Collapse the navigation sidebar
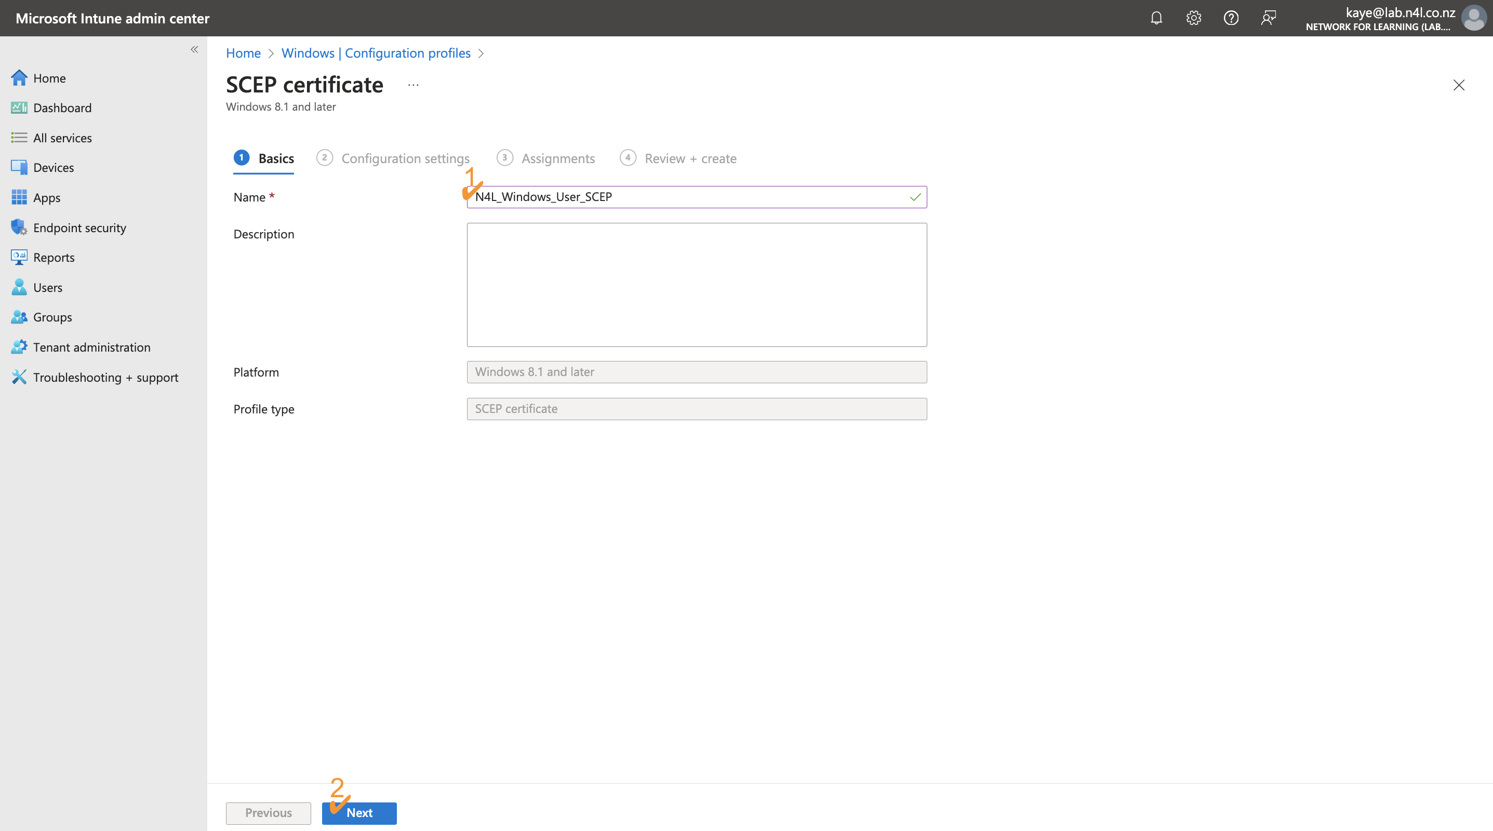Screen dimensions: 1493x831 pyautogui.click(x=194, y=50)
